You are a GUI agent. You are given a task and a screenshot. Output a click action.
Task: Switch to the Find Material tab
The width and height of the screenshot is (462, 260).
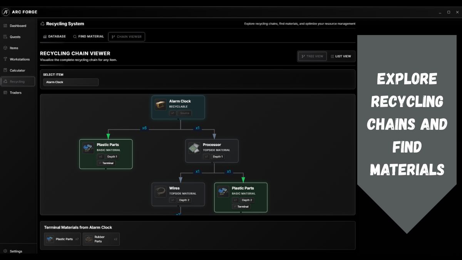(x=89, y=37)
